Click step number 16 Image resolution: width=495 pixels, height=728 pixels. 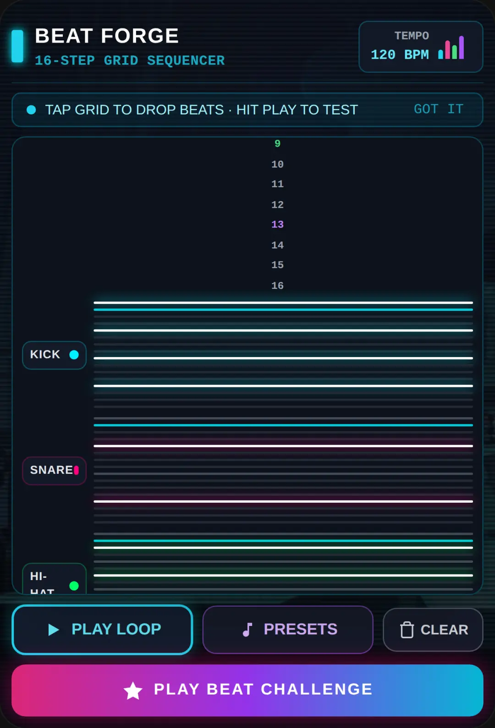pos(277,286)
